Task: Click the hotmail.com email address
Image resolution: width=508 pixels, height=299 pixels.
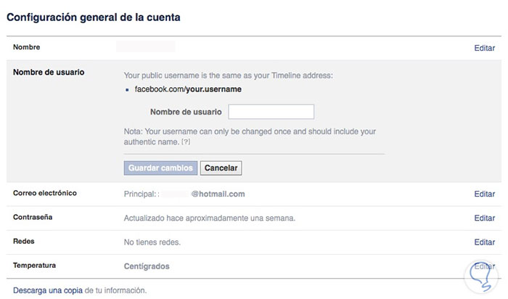Action: [218, 194]
